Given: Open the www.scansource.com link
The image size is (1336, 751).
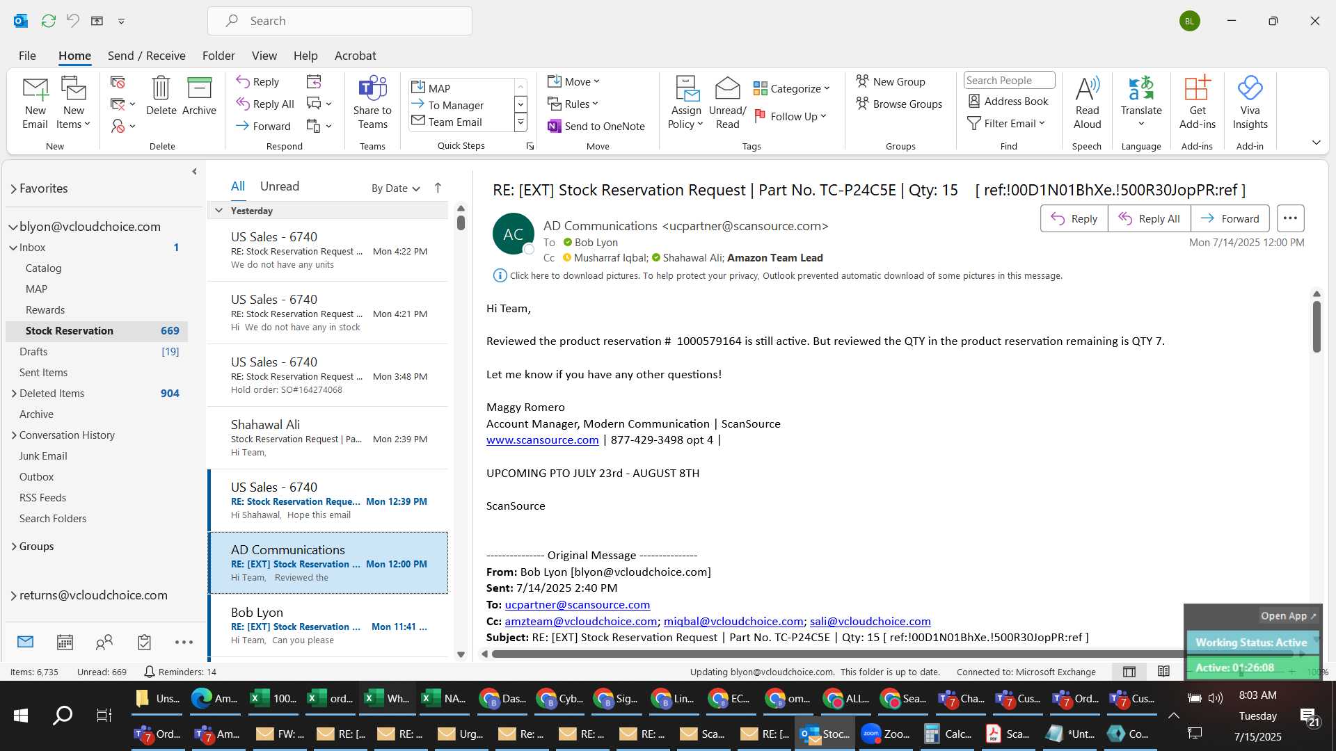Looking at the screenshot, I should tap(542, 440).
